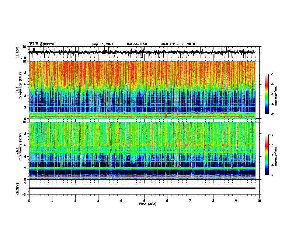Click the "-10" tick on ch.1(V) axis
The image size is (292, 225).
coord(24,58)
